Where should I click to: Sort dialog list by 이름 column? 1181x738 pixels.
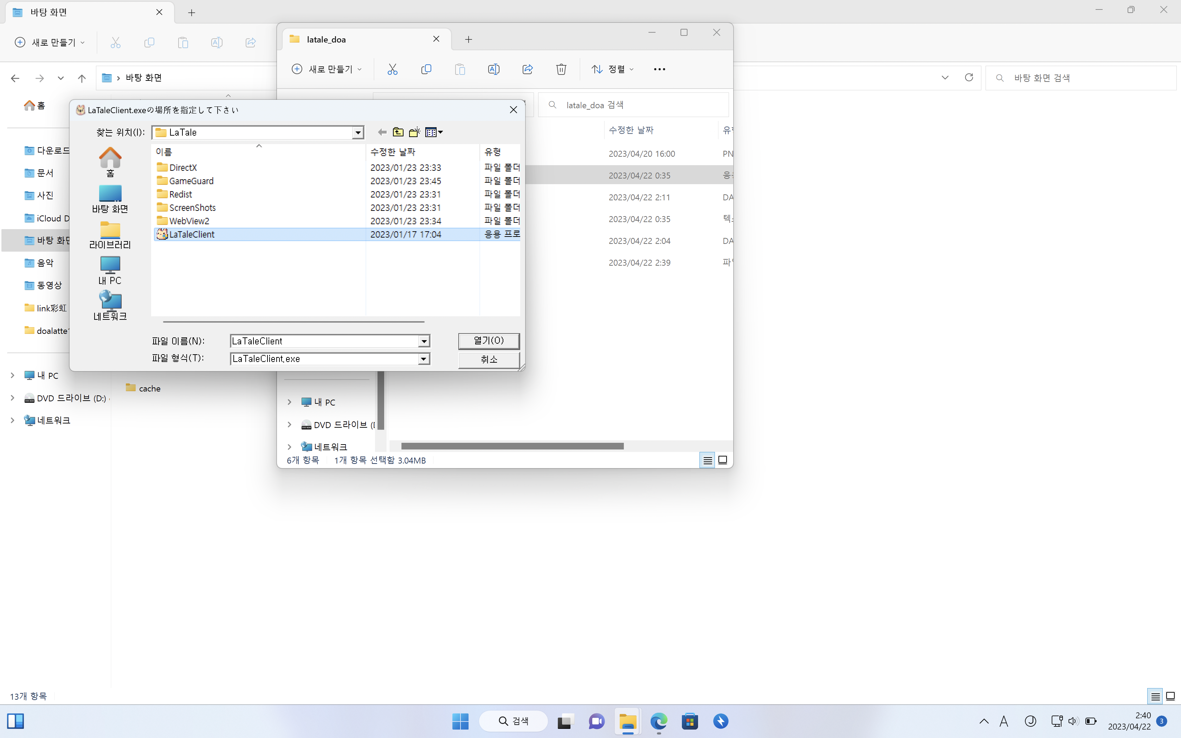click(259, 152)
